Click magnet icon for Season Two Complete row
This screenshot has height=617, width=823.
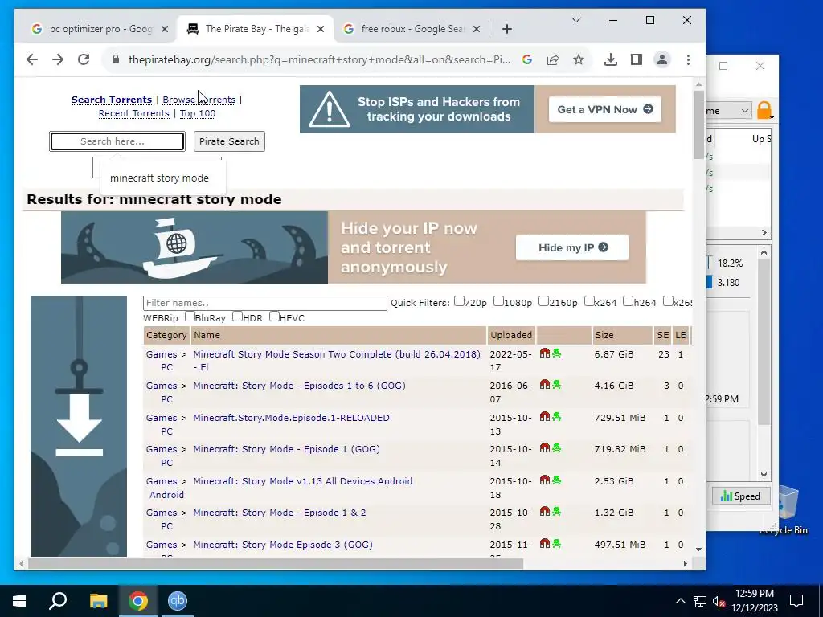pyautogui.click(x=545, y=353)
